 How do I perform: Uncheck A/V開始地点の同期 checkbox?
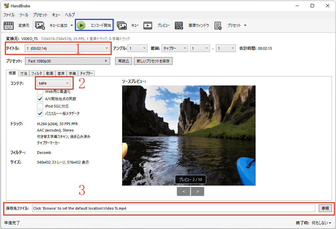[x=40, y=99]
